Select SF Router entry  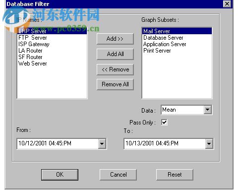click(52, 57)
